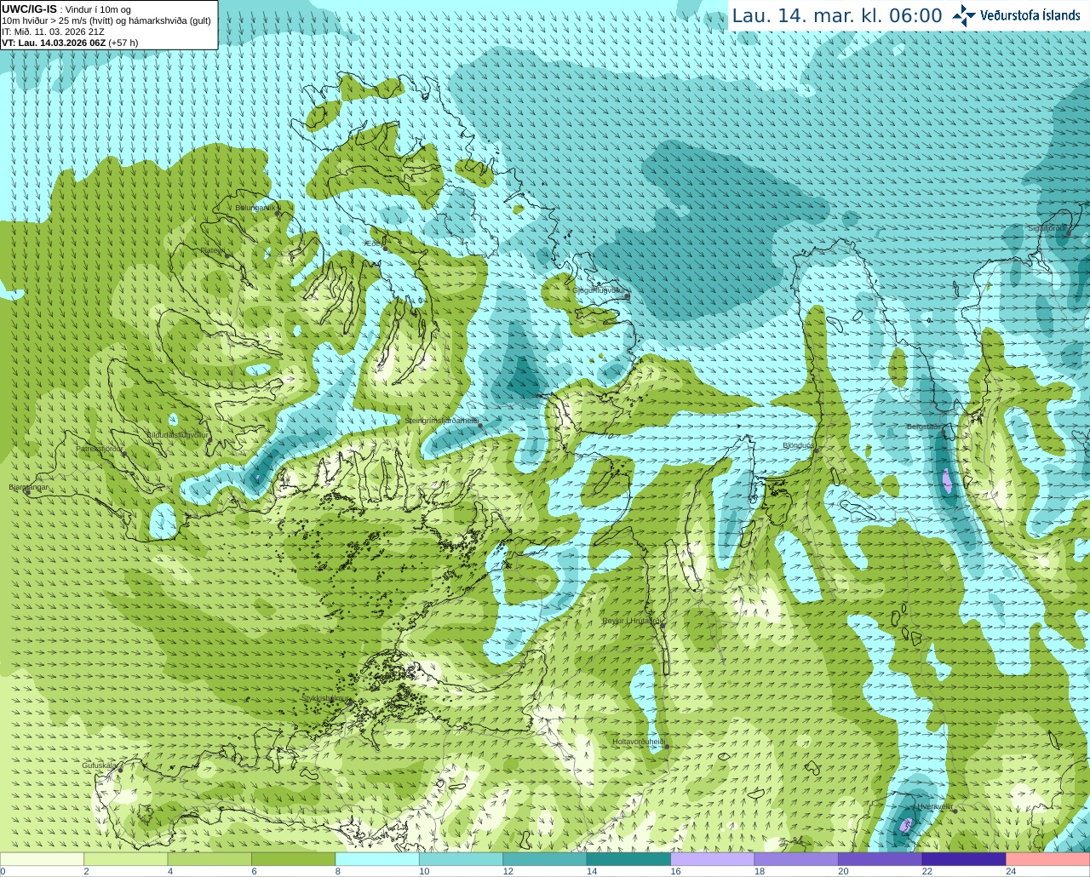Select the 2–4 m/s light green legend swatch
Image resolution: width=1090 pixels, height=877 pixels.
(126, 859)
